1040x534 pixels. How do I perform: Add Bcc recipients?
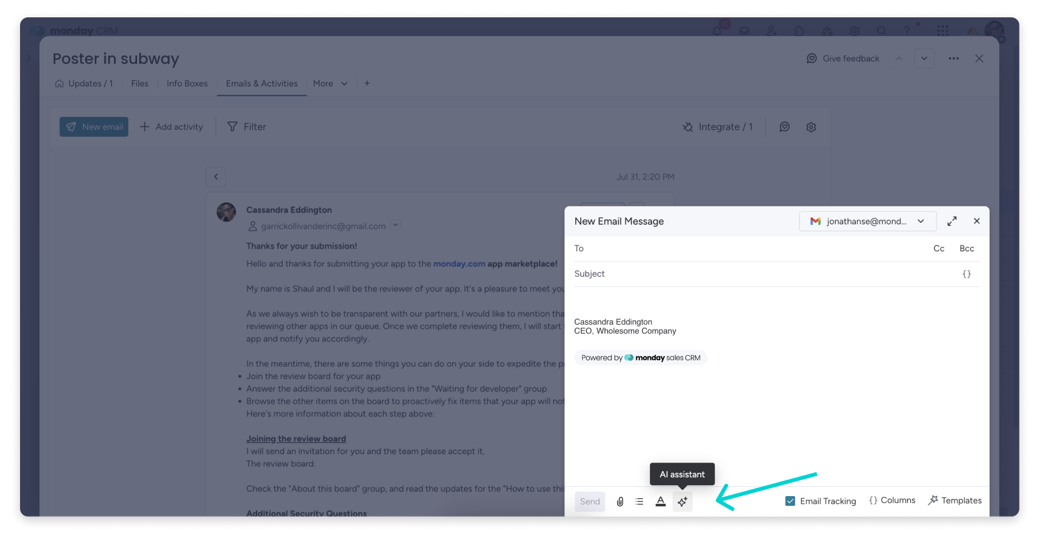pyautogui.click(x=967, y=249)
